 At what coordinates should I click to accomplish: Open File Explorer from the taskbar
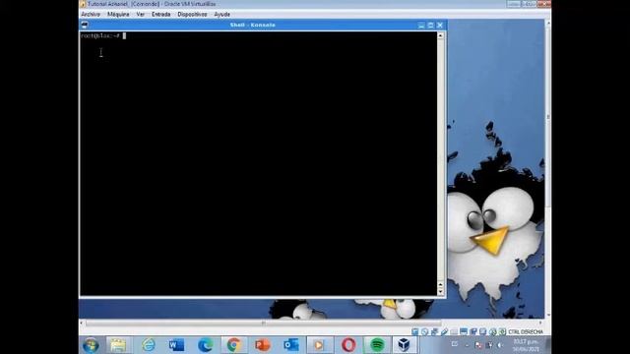click(x=118, y=345)
